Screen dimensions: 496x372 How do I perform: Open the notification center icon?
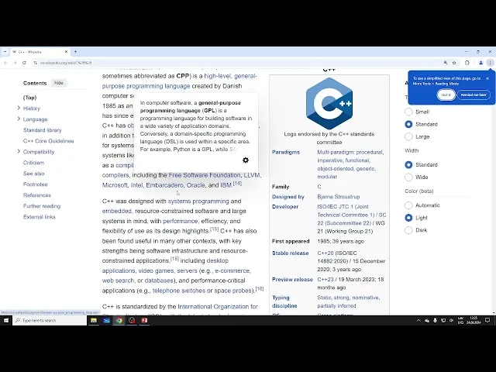point(487,320)
